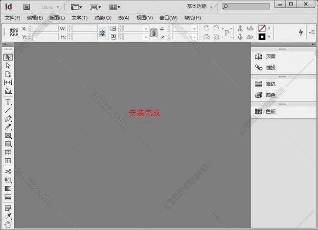Choose the Pen tool
This screenshot has width=318, height=230.
coord(8,119)
